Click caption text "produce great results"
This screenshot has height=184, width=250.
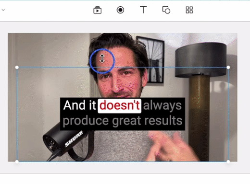click(123, 121)
